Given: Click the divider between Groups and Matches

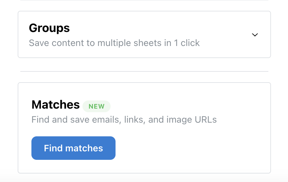Looking at the screenshot, I should (144, 71).
